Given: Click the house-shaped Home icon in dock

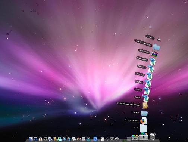Looking at the screenshot, I should 41,139.
